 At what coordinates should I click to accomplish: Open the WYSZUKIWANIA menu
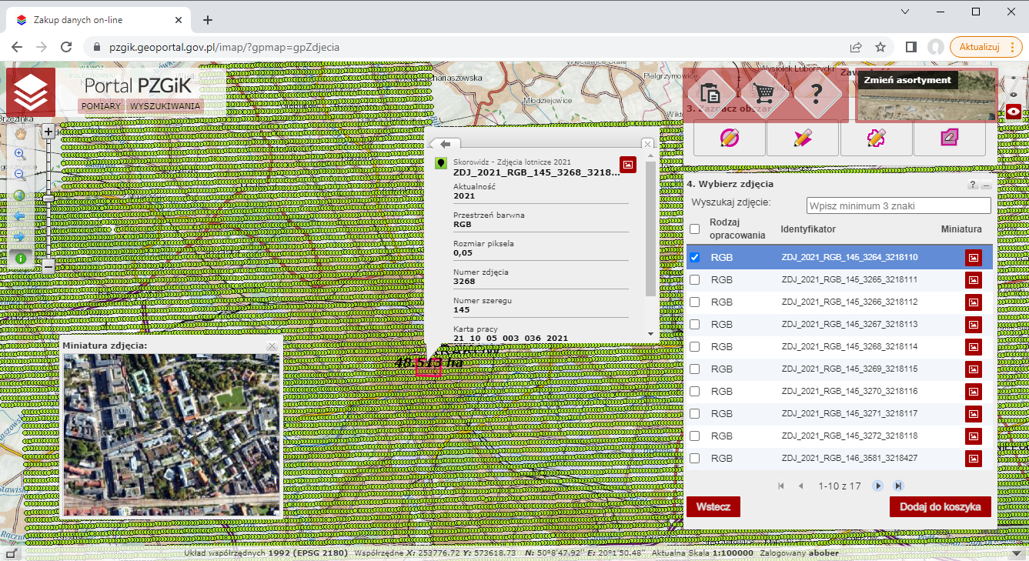click(165, 106)
